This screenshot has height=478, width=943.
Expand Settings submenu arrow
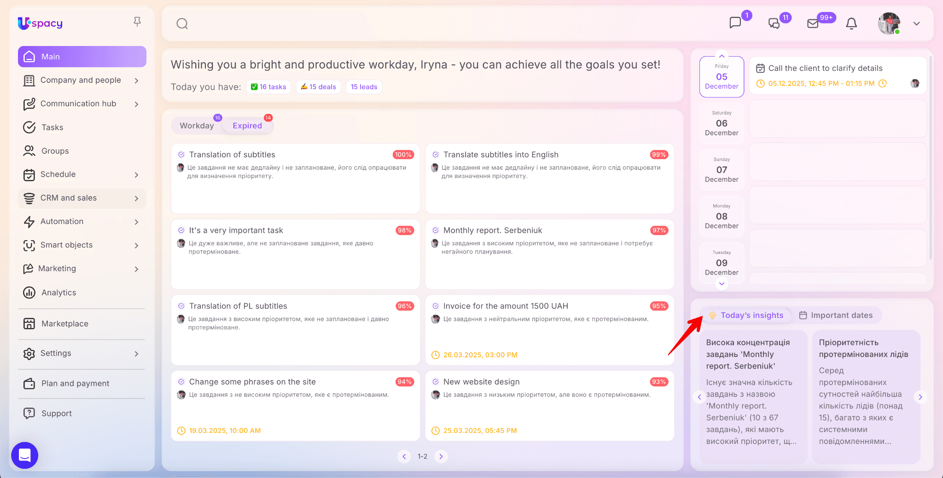tap(136, 354)
